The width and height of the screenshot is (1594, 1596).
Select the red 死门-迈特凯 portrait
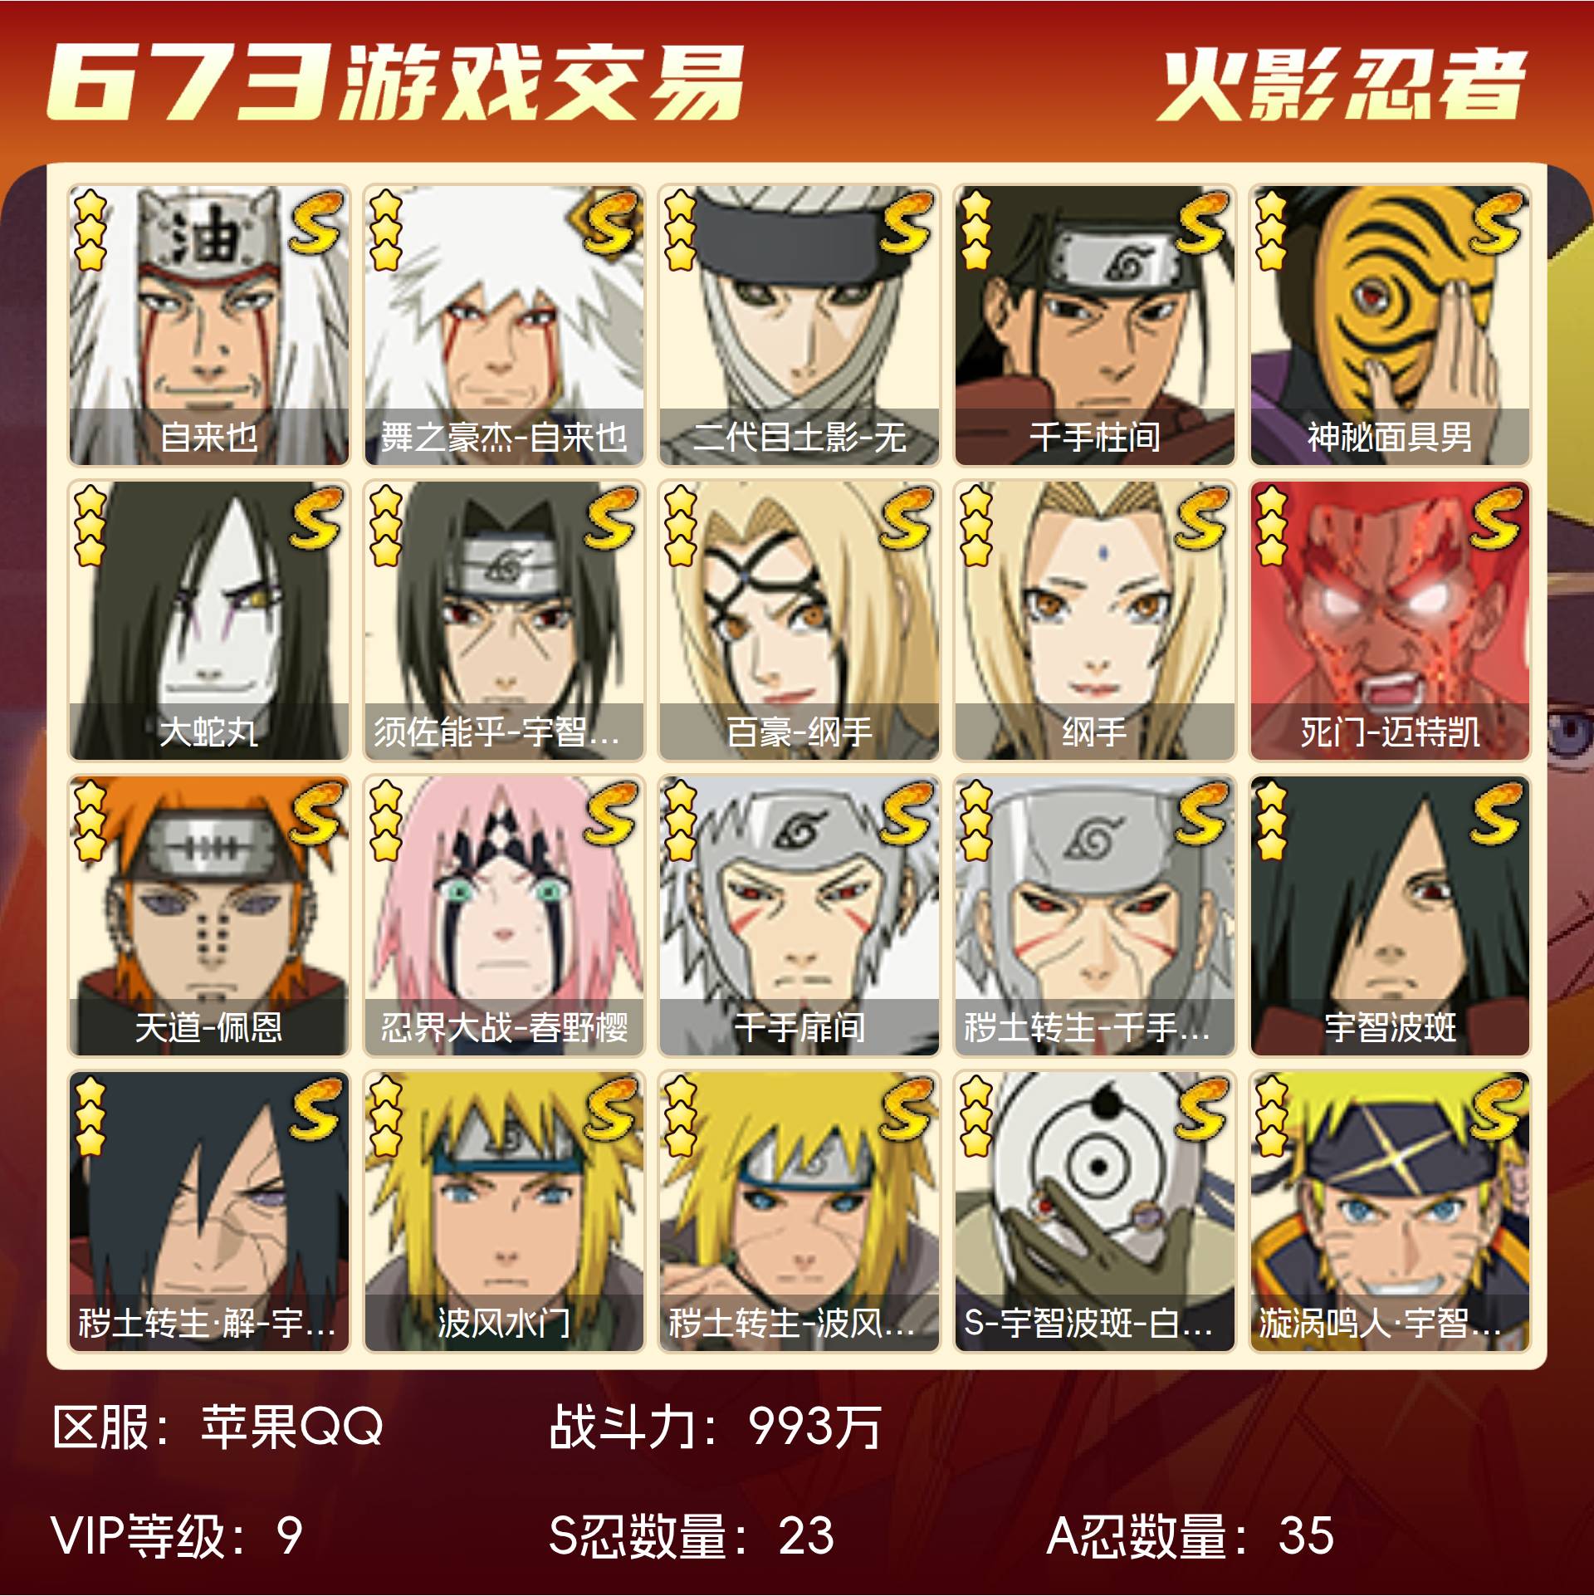[1391, 620]
